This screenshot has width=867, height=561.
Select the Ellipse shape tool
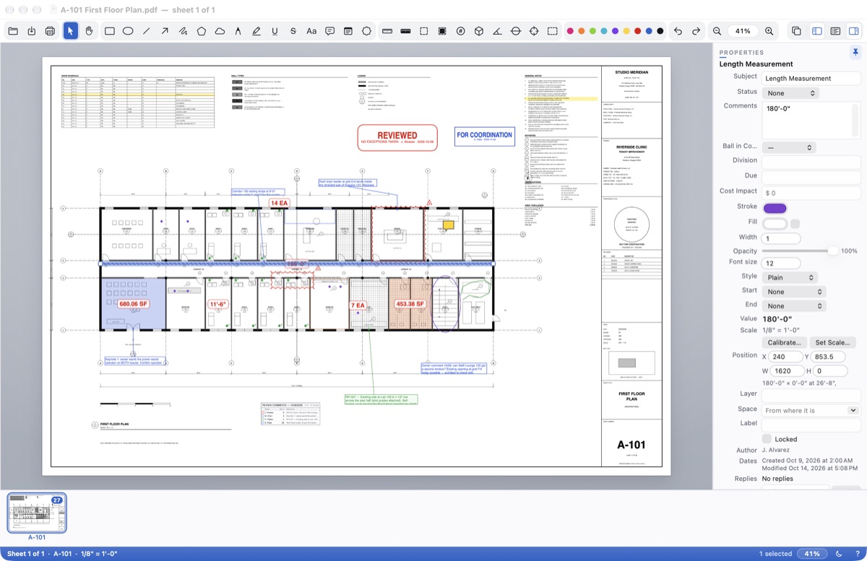128,31
